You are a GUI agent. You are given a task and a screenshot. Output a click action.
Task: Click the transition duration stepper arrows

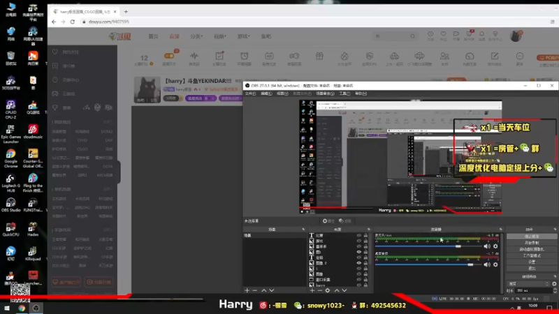555,290
